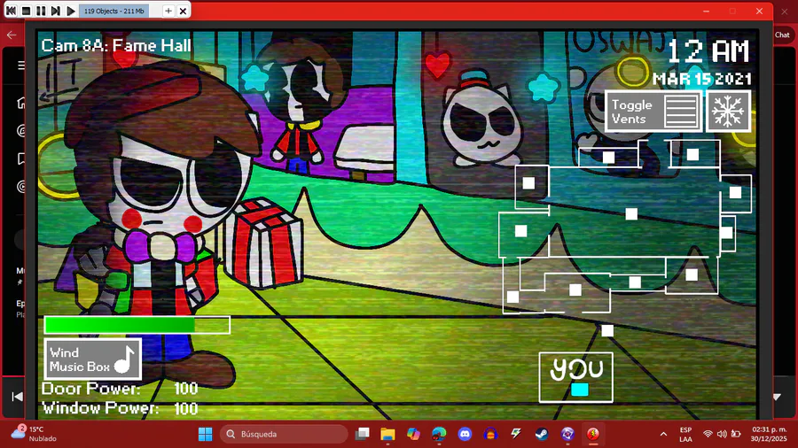Click the Toggle Vents button
This screenshot has width=798, height=448.
tap(653, 112)
